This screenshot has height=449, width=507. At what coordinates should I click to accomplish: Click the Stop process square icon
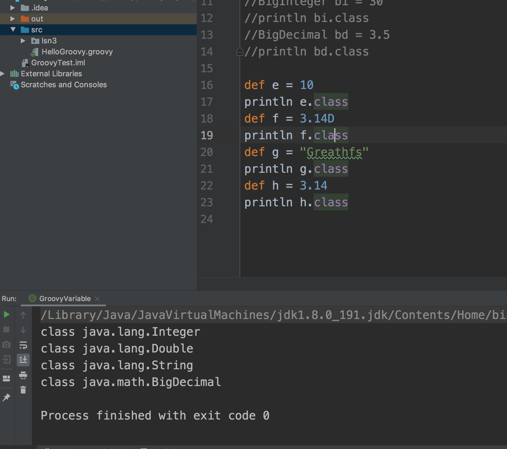pos(6,330)
